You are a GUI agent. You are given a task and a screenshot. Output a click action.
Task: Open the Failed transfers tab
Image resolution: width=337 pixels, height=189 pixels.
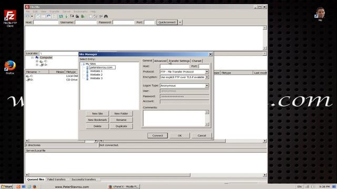56,180
